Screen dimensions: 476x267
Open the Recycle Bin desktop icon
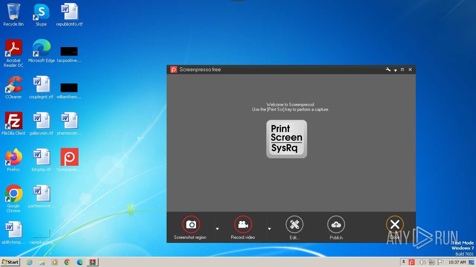[x=13, y=15]
